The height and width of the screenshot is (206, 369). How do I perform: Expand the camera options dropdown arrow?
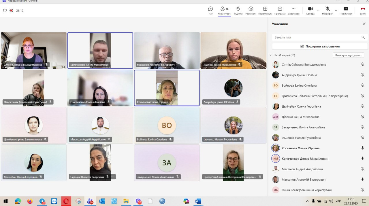318,11
